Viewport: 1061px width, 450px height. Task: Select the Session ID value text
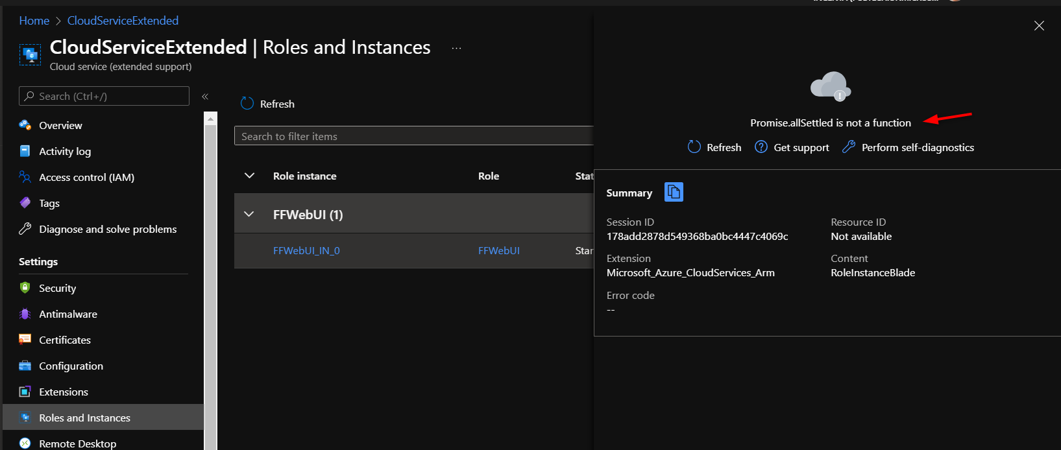pos(697,236)
